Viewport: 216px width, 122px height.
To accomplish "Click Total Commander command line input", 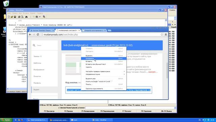I will point(130,108).
